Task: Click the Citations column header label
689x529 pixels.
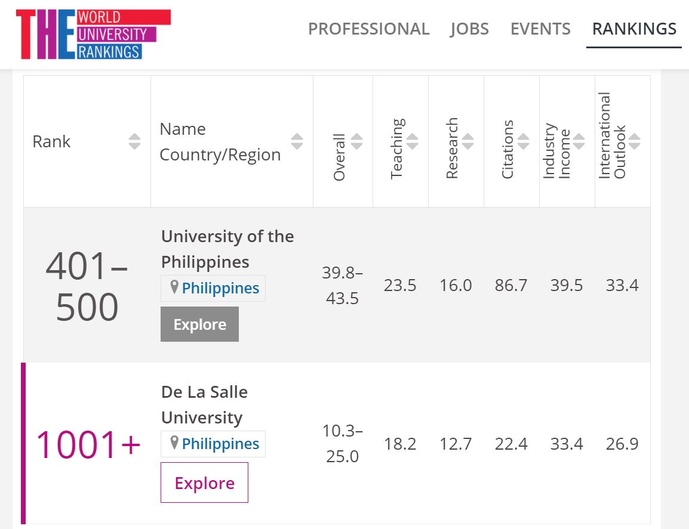Action: pyautogui.click(x=507, y=149)
